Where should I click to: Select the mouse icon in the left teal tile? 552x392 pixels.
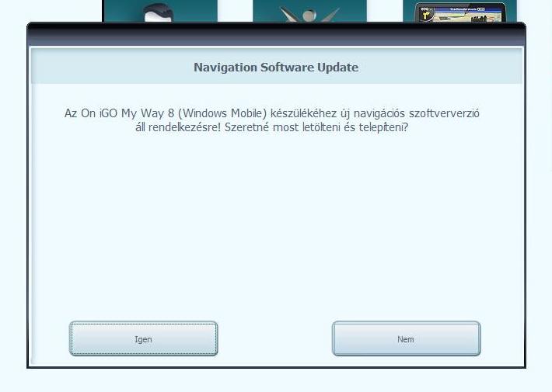(159, 12)
